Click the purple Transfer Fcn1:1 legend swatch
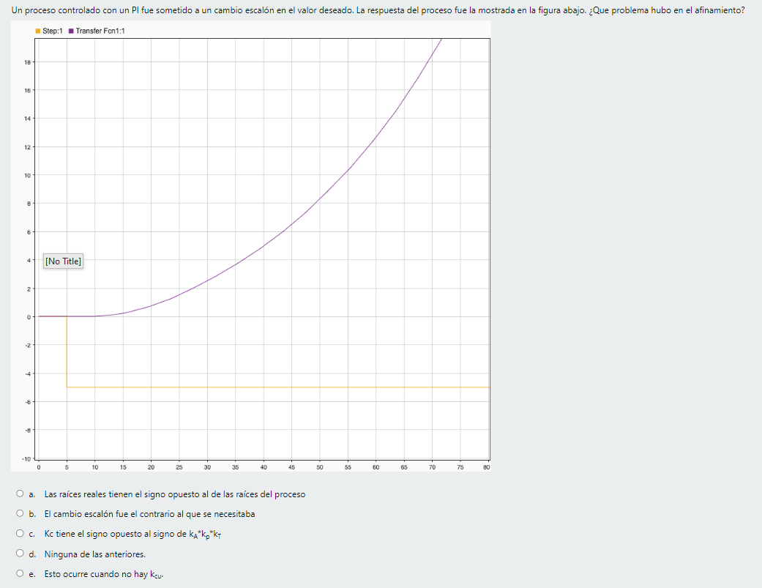 71,31
